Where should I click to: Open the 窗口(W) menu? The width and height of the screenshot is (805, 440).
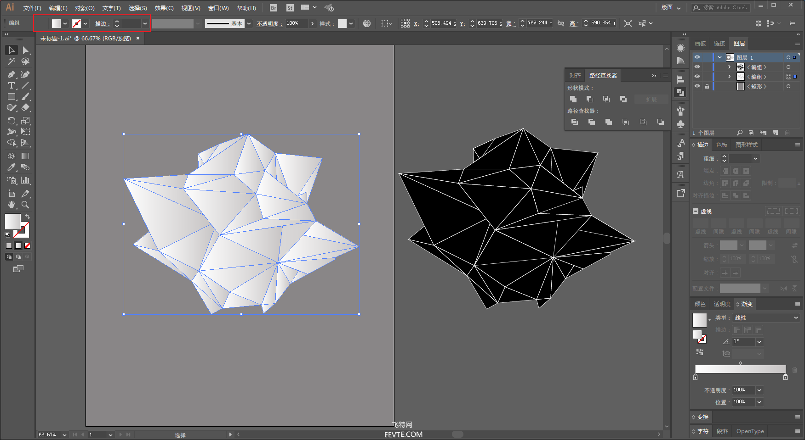218,8
